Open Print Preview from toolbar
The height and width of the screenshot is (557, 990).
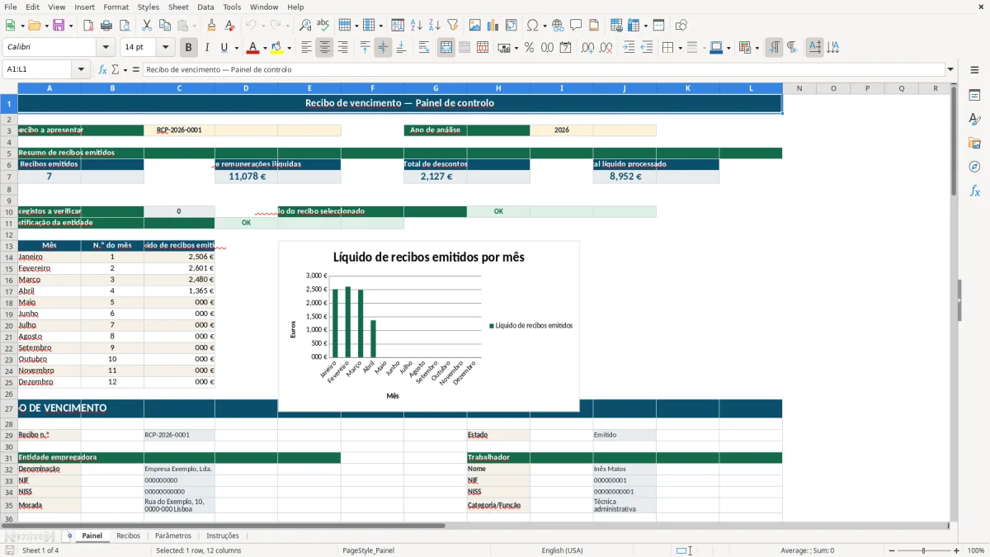click(x=125, y=26)
